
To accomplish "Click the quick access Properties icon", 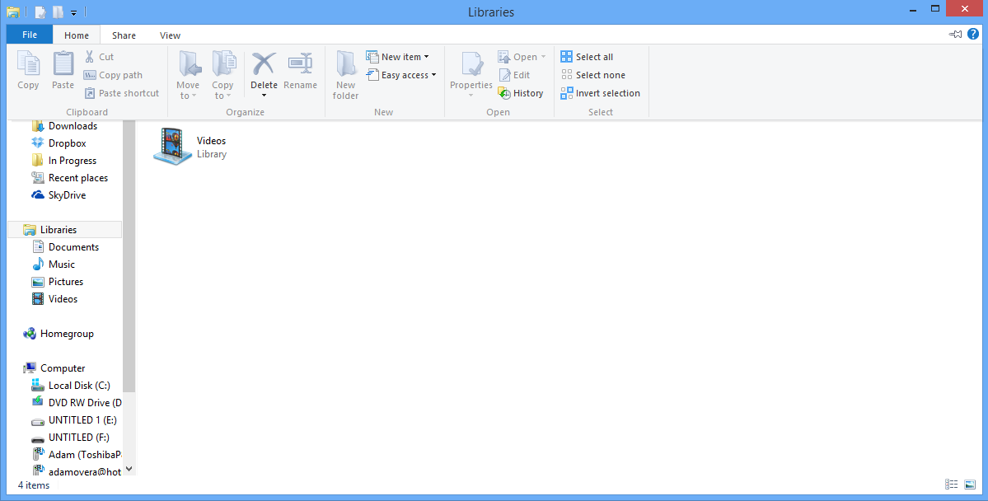I will coord(40,12).
